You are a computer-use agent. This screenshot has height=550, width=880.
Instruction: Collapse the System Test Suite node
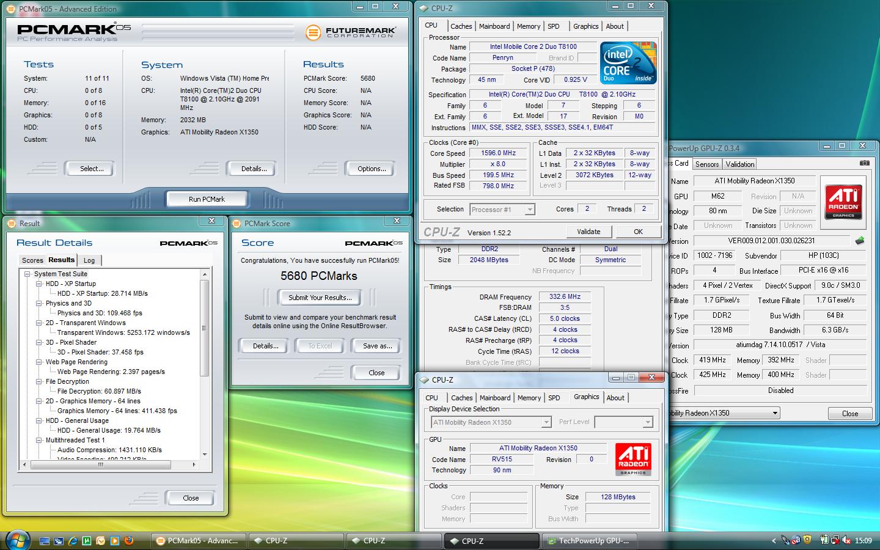28,274
